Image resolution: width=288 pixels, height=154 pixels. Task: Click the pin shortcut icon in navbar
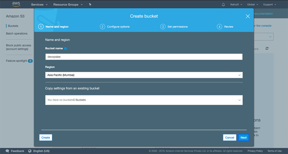click(90, 5)
